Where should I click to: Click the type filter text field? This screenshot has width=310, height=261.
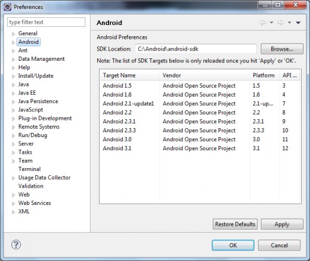click(x=46, y=22)
